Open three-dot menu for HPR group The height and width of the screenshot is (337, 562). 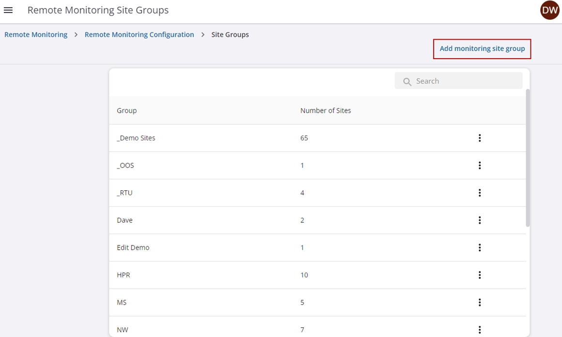[479, 275]
